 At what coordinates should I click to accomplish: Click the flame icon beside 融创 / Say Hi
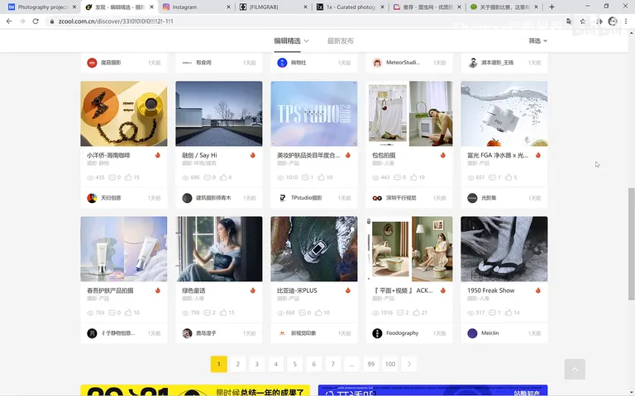[x=253, y=155]
